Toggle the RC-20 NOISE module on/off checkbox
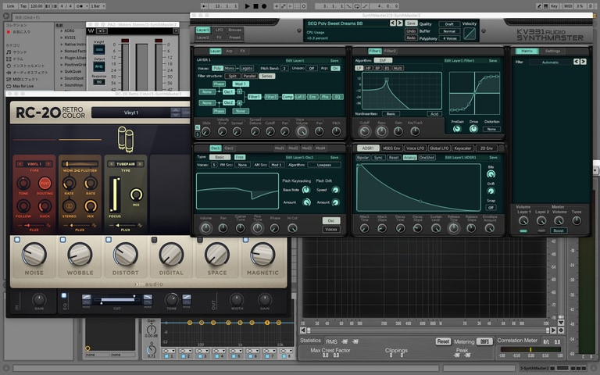 click(17, 240)
